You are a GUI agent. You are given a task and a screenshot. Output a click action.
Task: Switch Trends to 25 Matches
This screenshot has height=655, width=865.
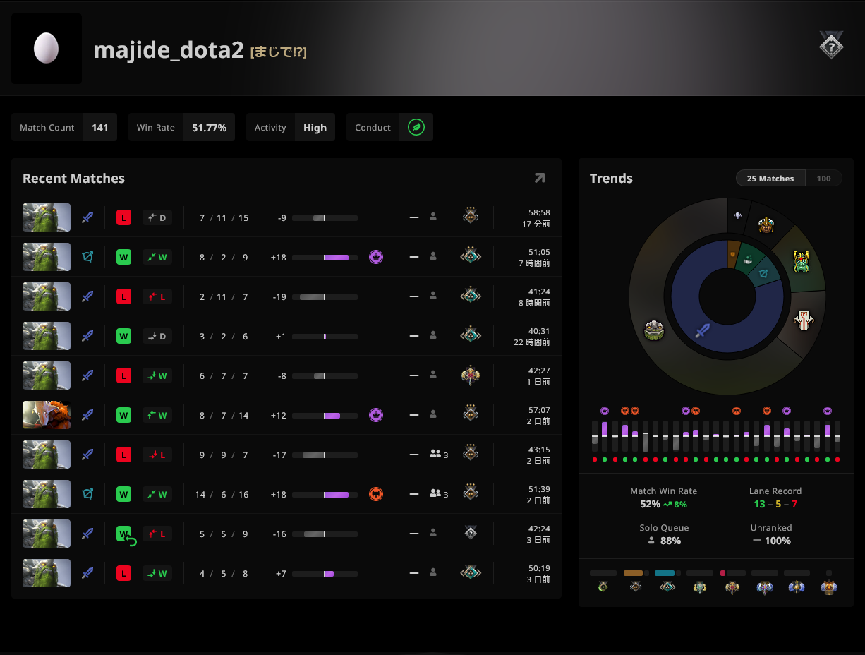(x=770, y=179)
